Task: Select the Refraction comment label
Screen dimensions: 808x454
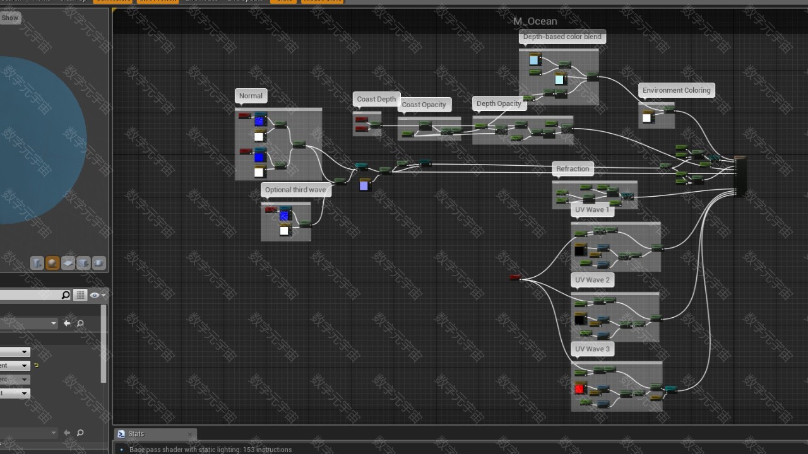Action: tap(573, 168)
